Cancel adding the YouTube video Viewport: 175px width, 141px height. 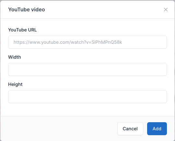pos(130,129)
